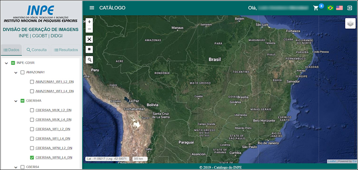Viewport: 358px width, 170px height.
Task: Click the logout icon in header
Action: tap(350, 8)
